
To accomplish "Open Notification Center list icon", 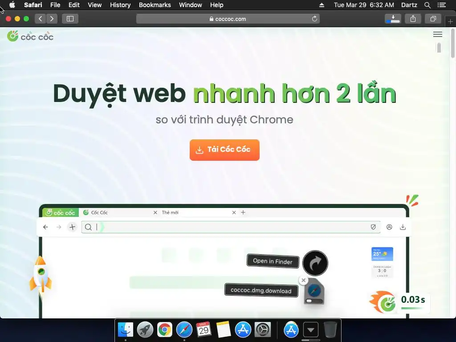I will [x=441, y=5].
